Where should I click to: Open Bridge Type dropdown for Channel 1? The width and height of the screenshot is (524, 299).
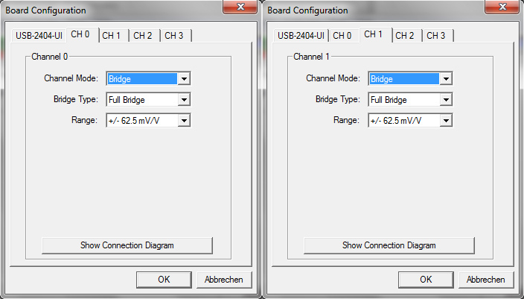[446, 100]
